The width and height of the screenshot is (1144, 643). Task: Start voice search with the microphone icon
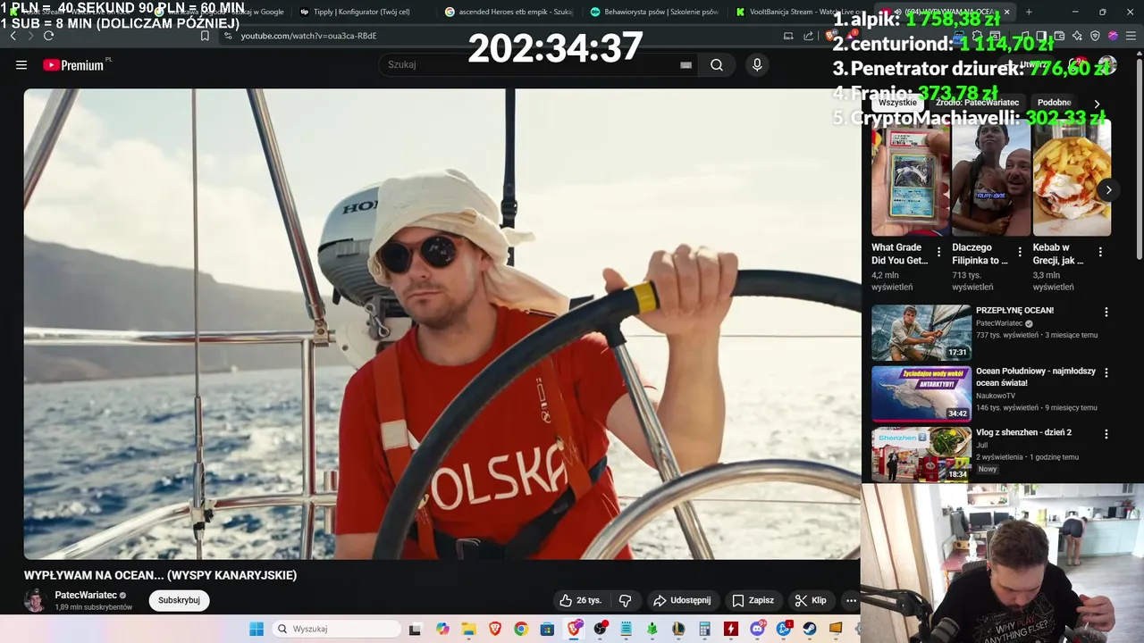pos(757,65)
